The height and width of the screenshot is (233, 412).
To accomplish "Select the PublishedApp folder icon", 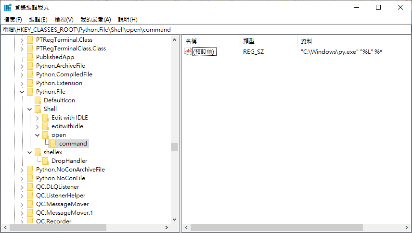I will pos(30,57).
